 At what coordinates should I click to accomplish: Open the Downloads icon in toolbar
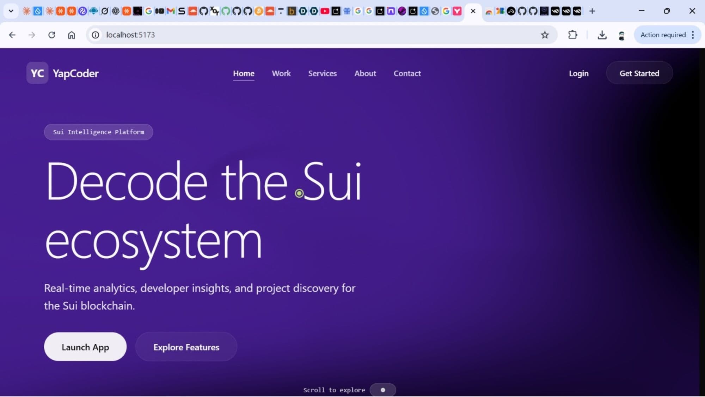point(602,35)
